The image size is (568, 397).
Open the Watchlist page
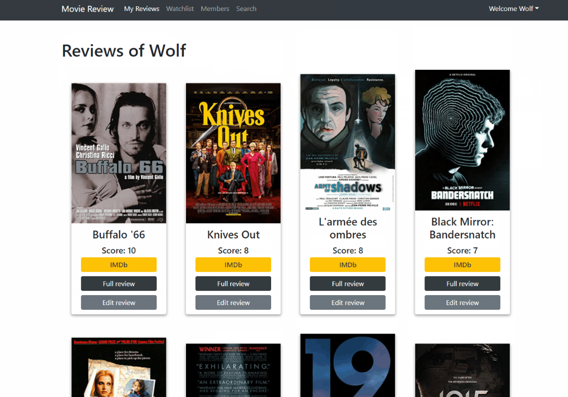click(x=180, y=9)
